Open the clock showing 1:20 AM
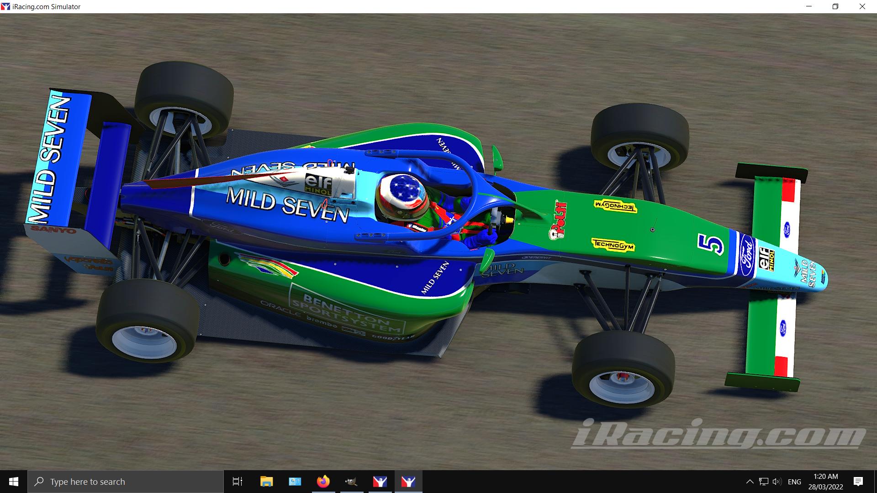877x493 pixels. [x=826, y=482]
